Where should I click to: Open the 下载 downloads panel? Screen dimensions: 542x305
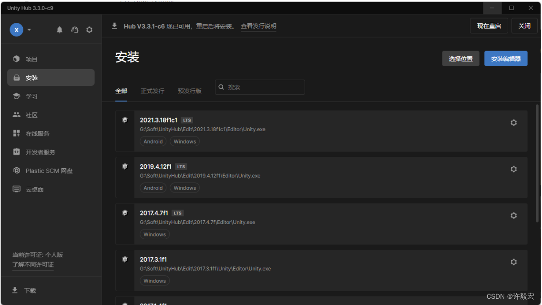[24, 291]
